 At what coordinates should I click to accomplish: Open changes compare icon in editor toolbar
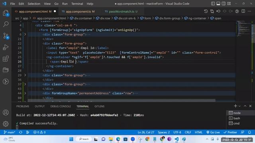point(212,11)
